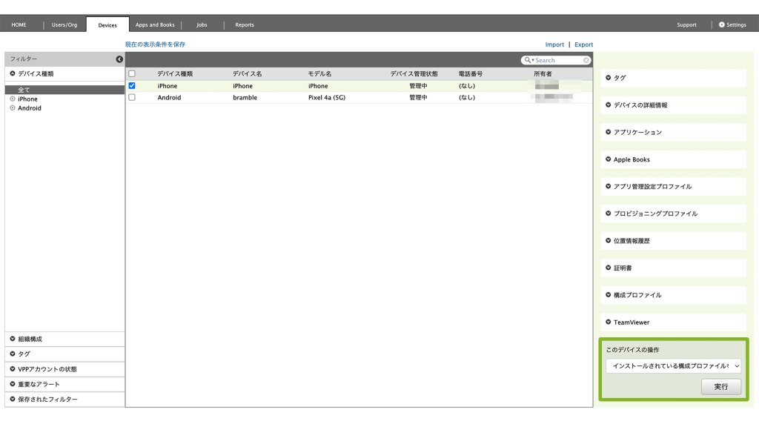Viewport: 759px width, 427px height.
Task: Check the Android bramble row checkbox
Action: pyautogui.click(x=132, y=97)
